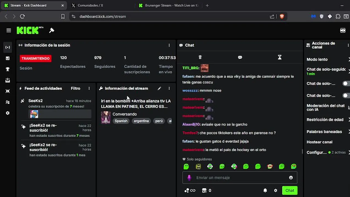Viewport: 350px width, 197px height.
Task: Insert the red hat emote
Action: coord(270,166)
